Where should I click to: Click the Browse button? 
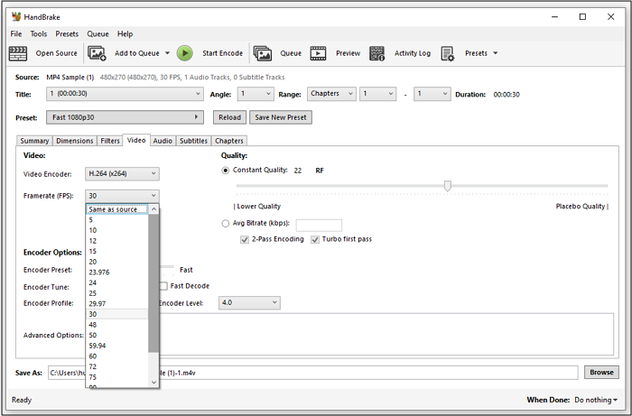(x=601, y=372)
